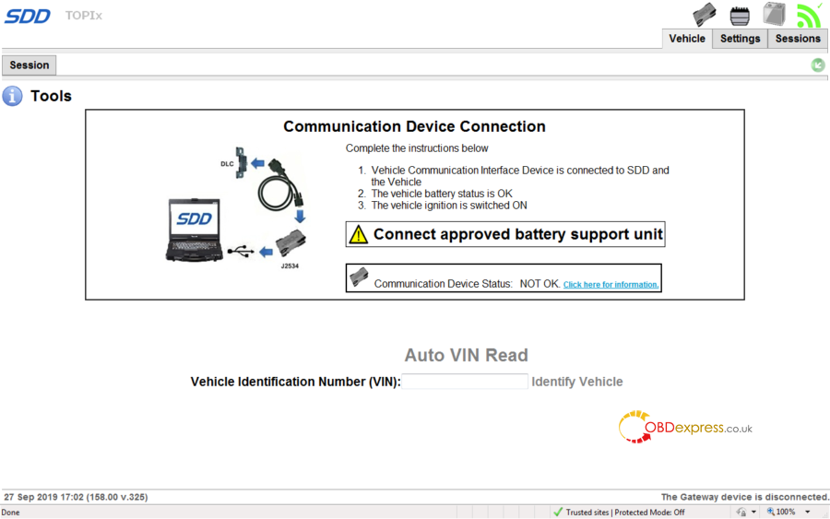Click the Tools heading

51,96
